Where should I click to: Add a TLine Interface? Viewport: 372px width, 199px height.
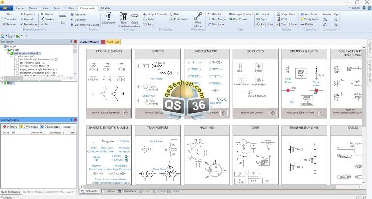coord(124,20)
